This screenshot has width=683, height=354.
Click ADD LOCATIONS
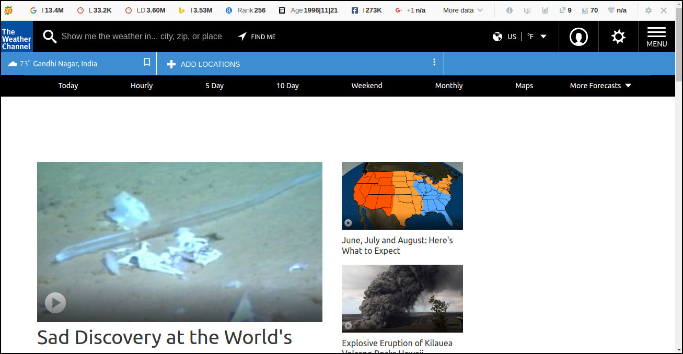pyautogui.click(x=203, y=64)
